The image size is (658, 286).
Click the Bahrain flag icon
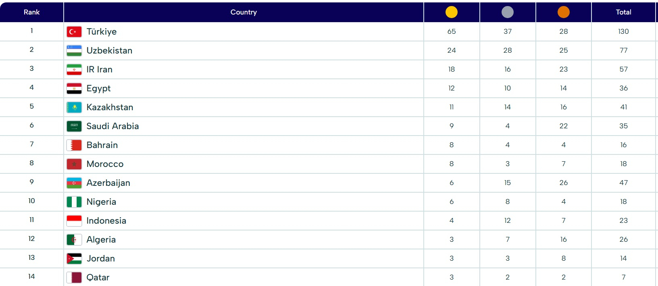pyautogui.click(x=74, y=145)
